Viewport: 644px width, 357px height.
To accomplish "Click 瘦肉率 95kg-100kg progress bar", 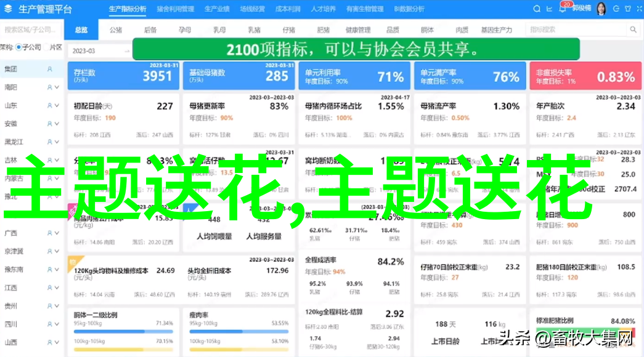I will 238,332.
